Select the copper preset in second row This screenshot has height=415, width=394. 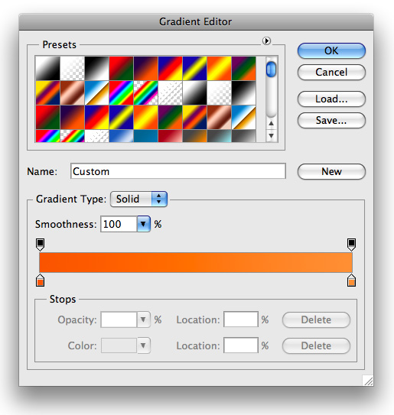pyautogui.click(x=73, y=92)
